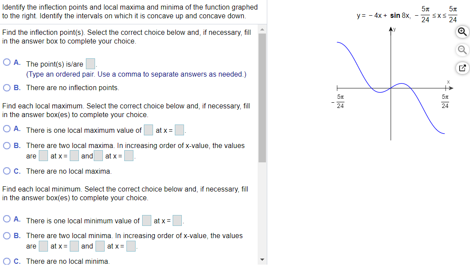Click the local maximum value answer box
Viewport: 470px width, 269px height.
tap(148, 129)
